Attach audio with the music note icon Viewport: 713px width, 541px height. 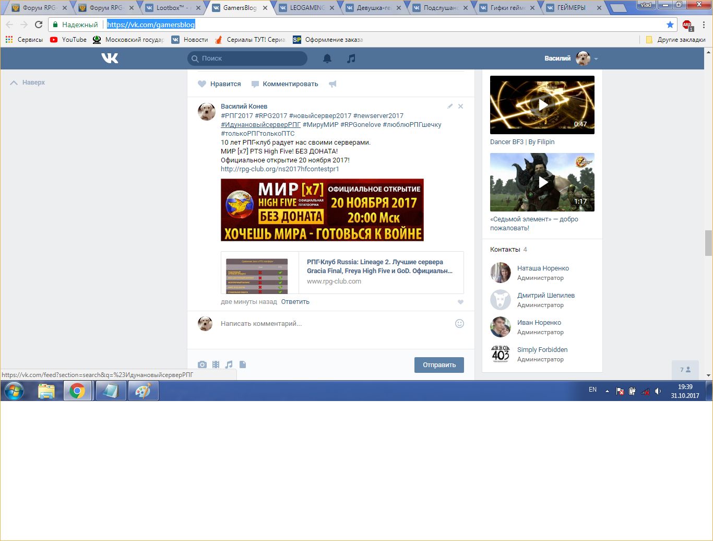tap(229, 364)
